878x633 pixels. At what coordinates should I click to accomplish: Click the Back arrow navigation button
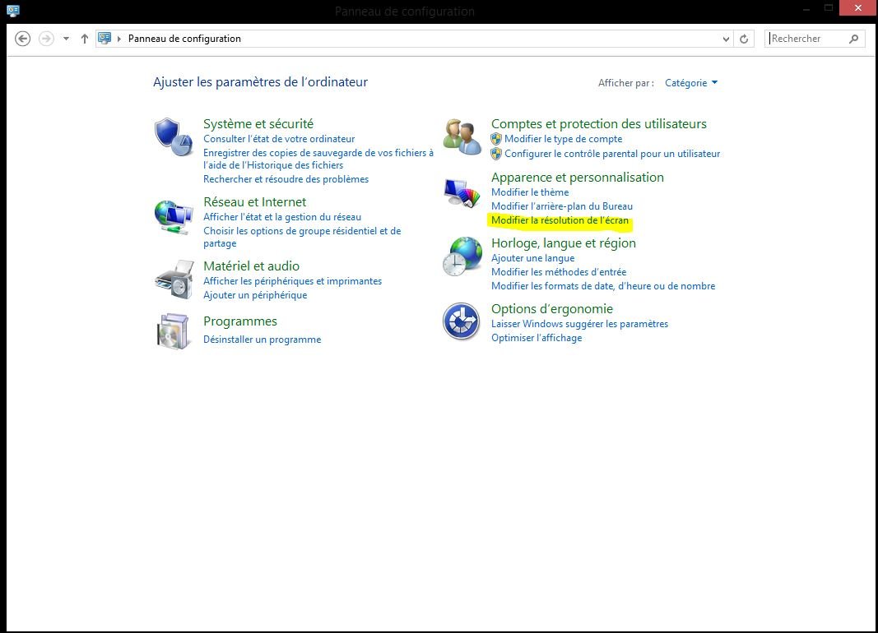click(22, 39)
